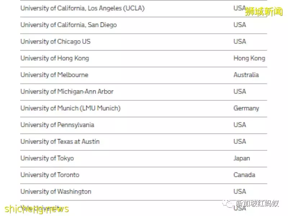Screen dimensions: 288x216
Task: Select University of California, San Diego row
Action: (68, 25)
